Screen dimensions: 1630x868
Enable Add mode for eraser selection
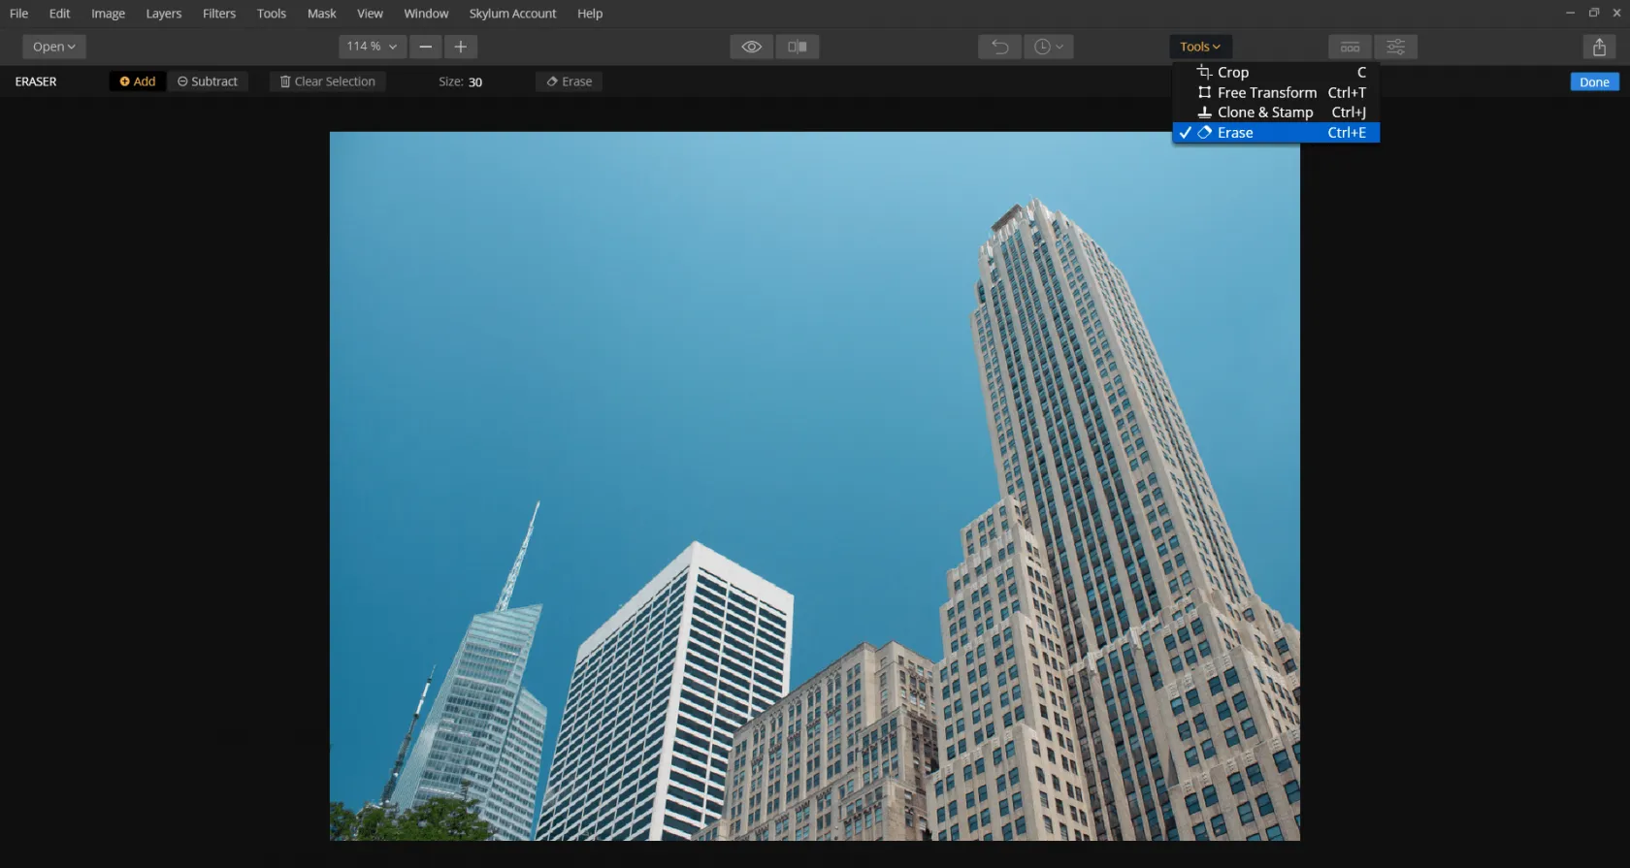[138, 81]
